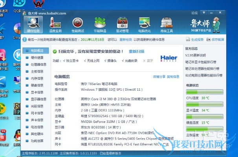Click the 海尔 T6Series 笔记本电脑 model value
The height and width of the screenshot is (157, 238).
pyautogui.click(x=99, y=84)
